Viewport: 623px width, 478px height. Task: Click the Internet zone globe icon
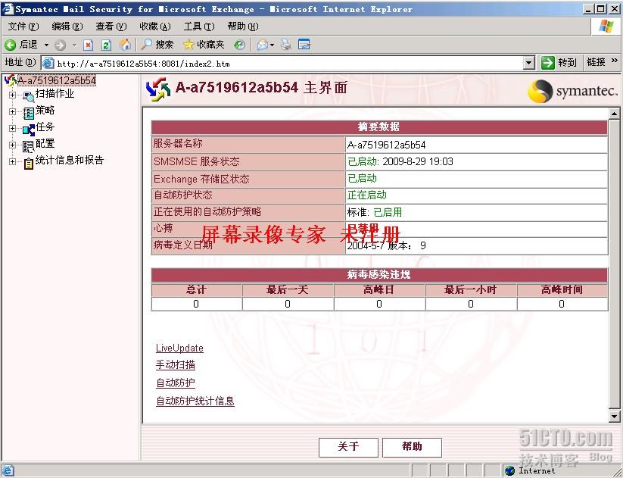[509, 471]
